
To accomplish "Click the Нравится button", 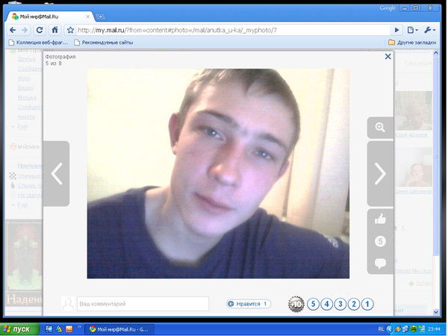I will 249,304.
